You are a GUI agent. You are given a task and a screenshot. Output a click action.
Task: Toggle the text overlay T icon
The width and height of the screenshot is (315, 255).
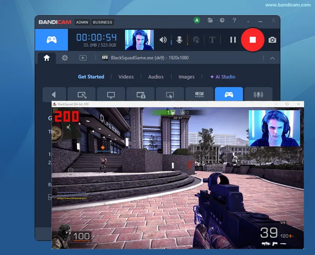(x=212, y=40)
